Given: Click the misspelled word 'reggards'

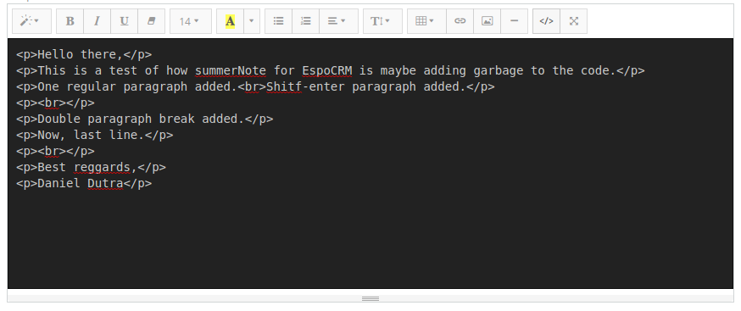Looking at the screenshot, I should pyautogui.click(x=102, y=167).
